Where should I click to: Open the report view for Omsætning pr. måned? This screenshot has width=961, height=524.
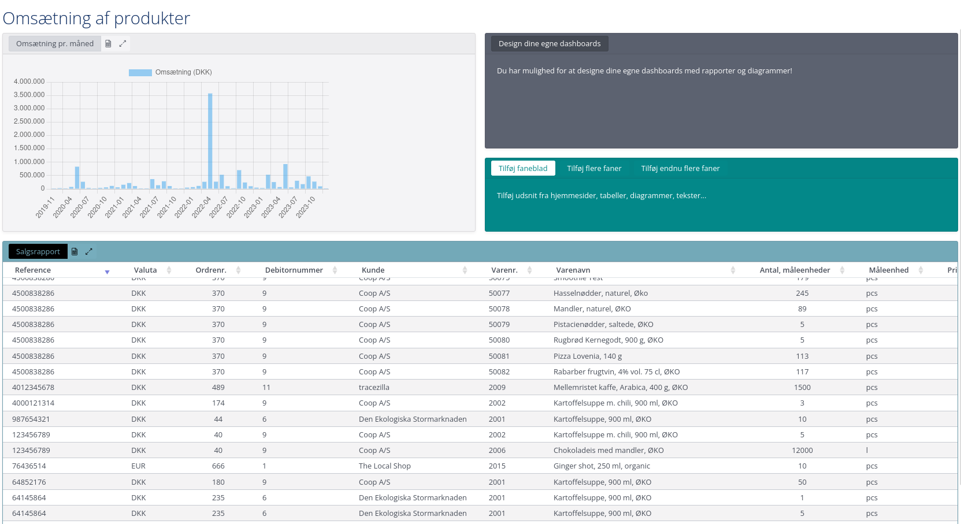[108, 43]
